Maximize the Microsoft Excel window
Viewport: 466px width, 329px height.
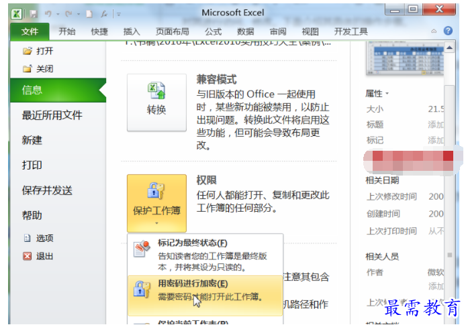click(x=413, y=9)
